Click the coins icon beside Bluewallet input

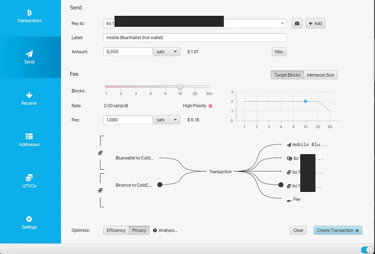(101, 153)
